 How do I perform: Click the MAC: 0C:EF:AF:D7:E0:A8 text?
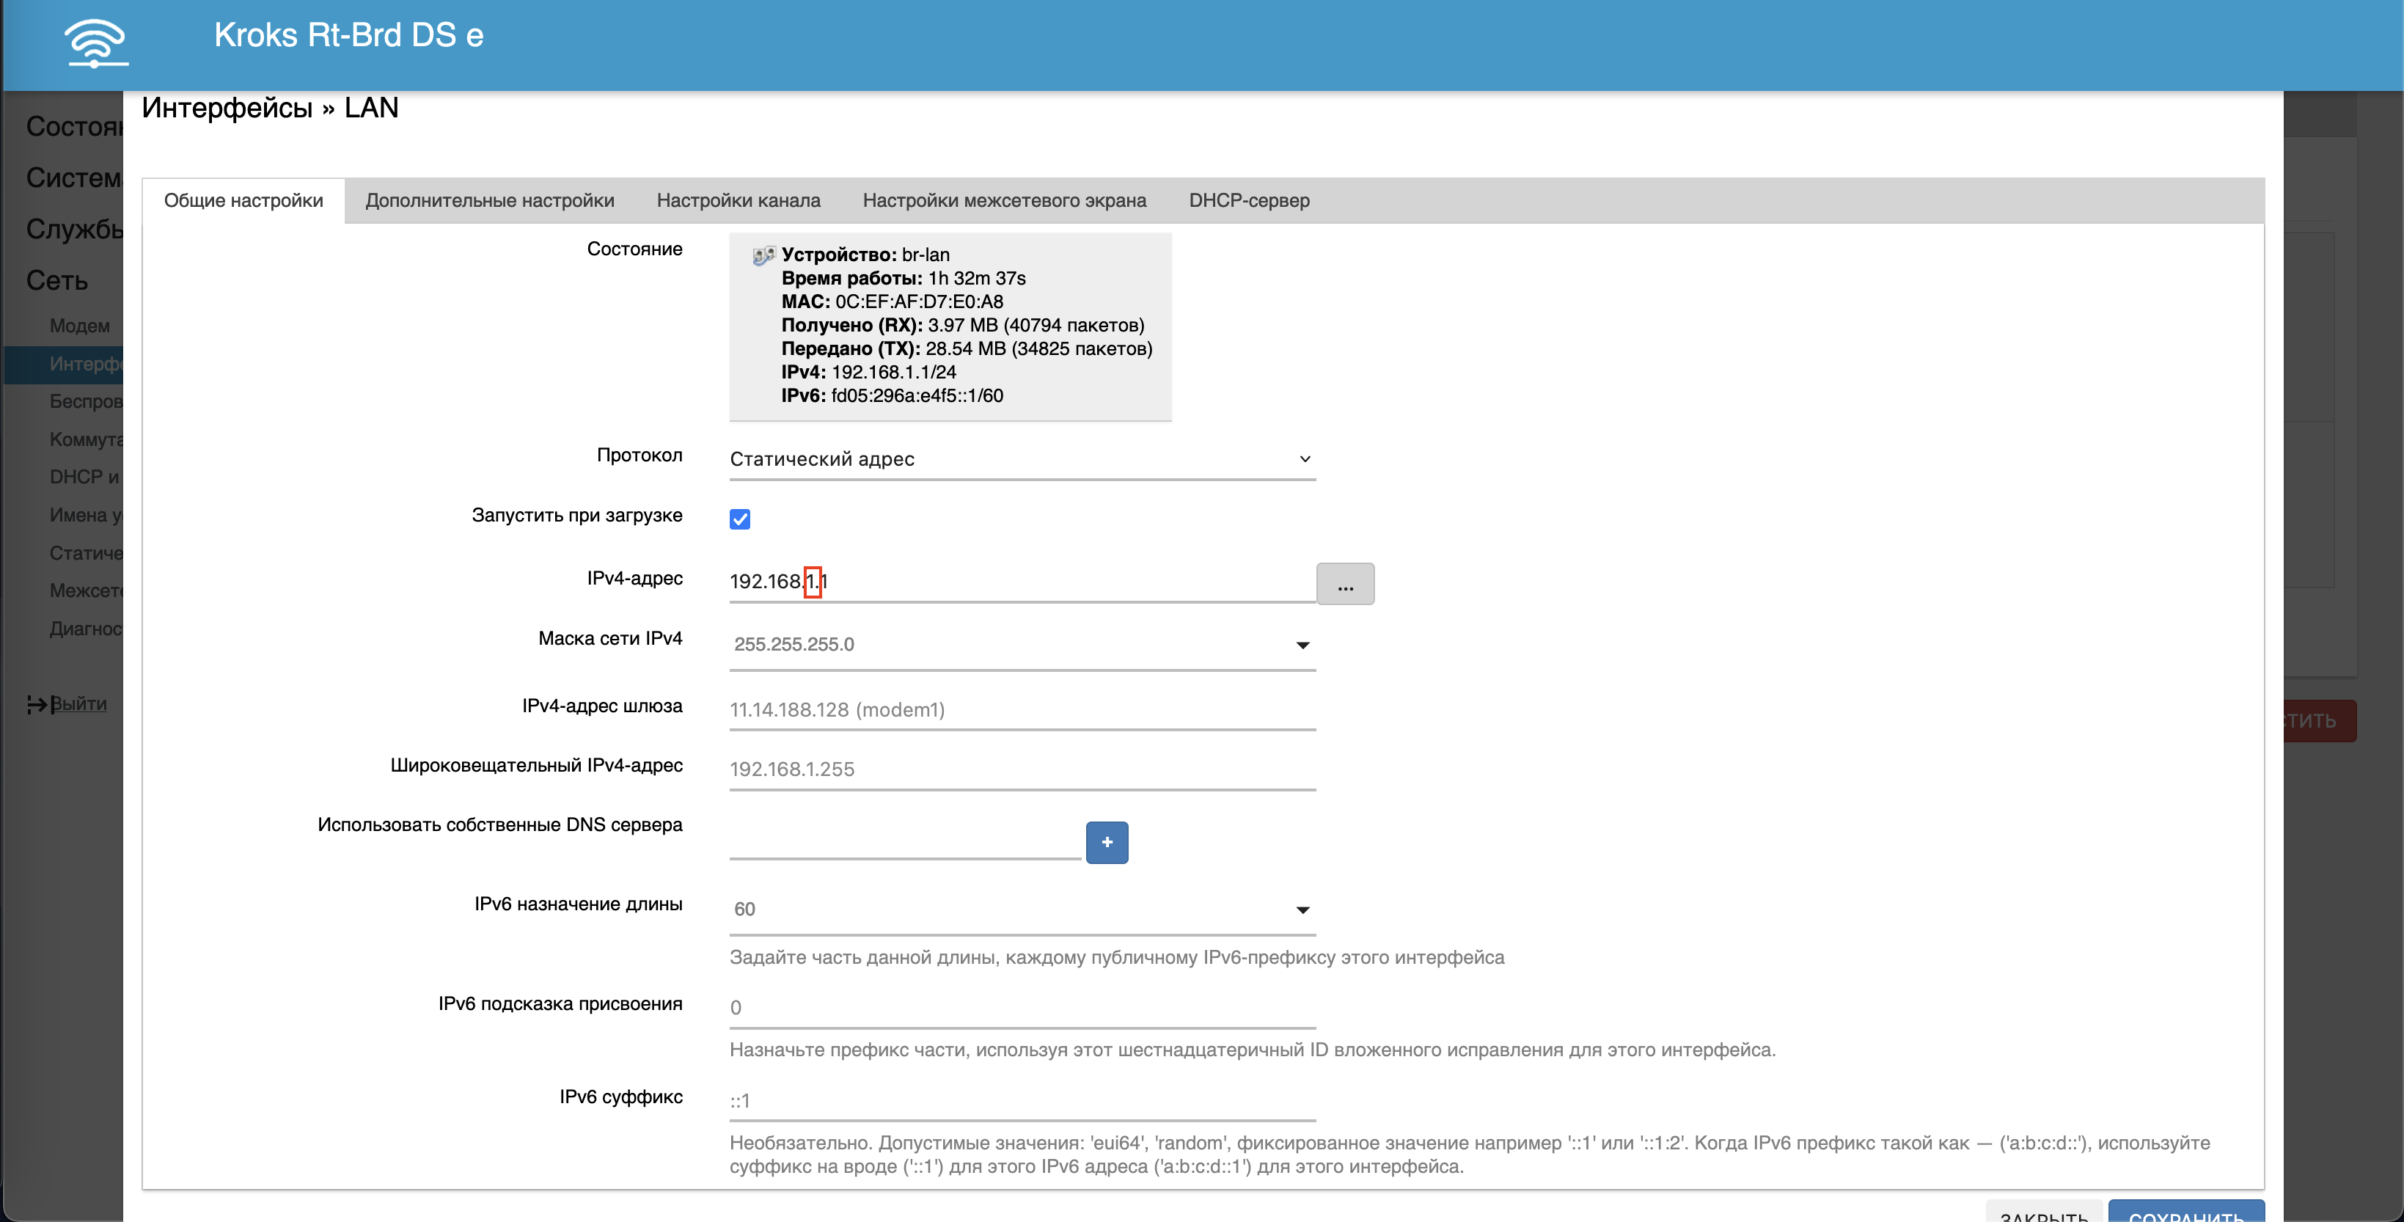893,301
